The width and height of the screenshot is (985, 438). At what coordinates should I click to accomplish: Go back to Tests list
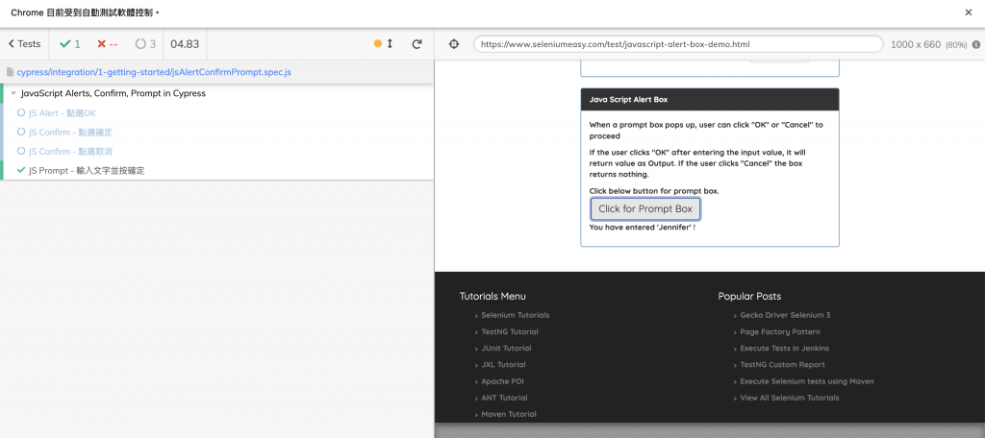click(x=24, y=44)
